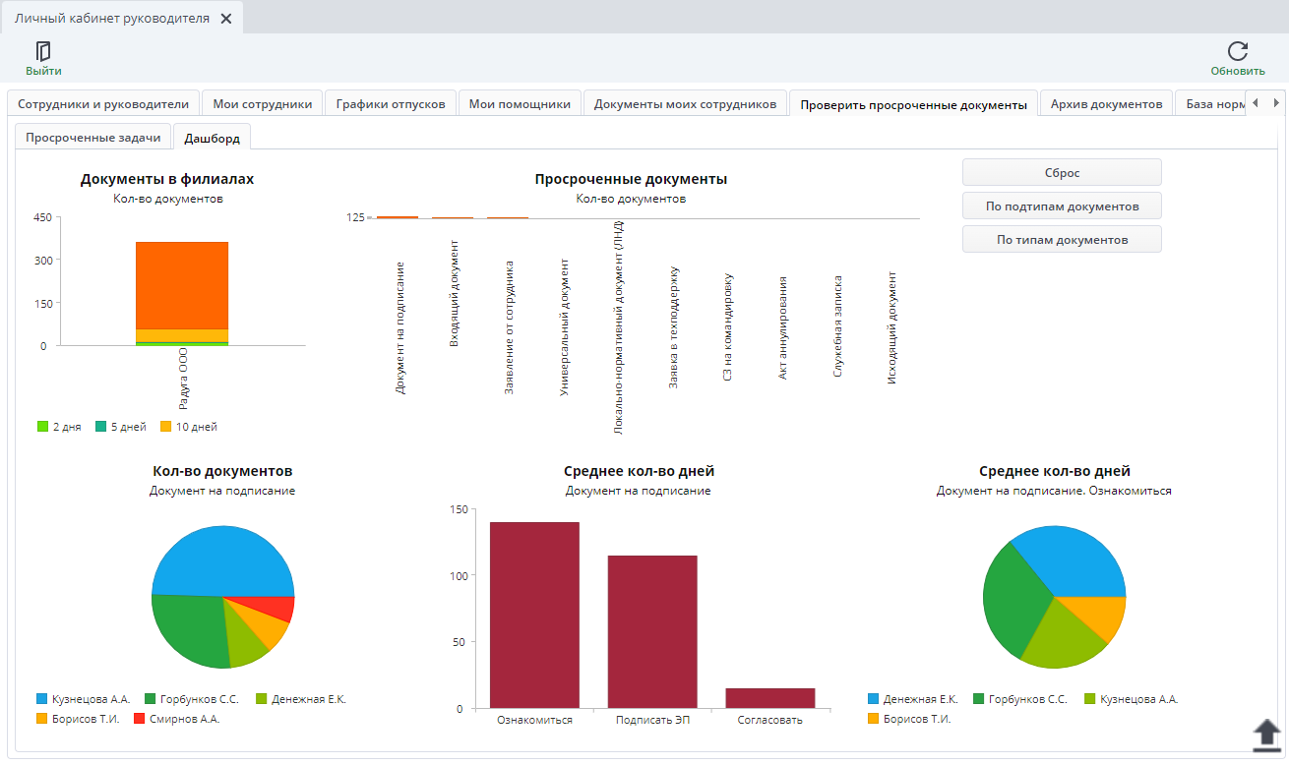The image size is (1289, 765).
Task: Click the Сброс button
Action: [x=1062, y=172]
